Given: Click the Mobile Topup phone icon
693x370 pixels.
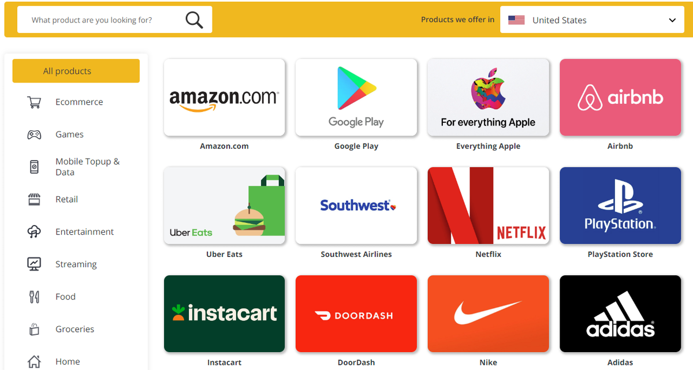Looking at the screenshot, I should 34,167.
